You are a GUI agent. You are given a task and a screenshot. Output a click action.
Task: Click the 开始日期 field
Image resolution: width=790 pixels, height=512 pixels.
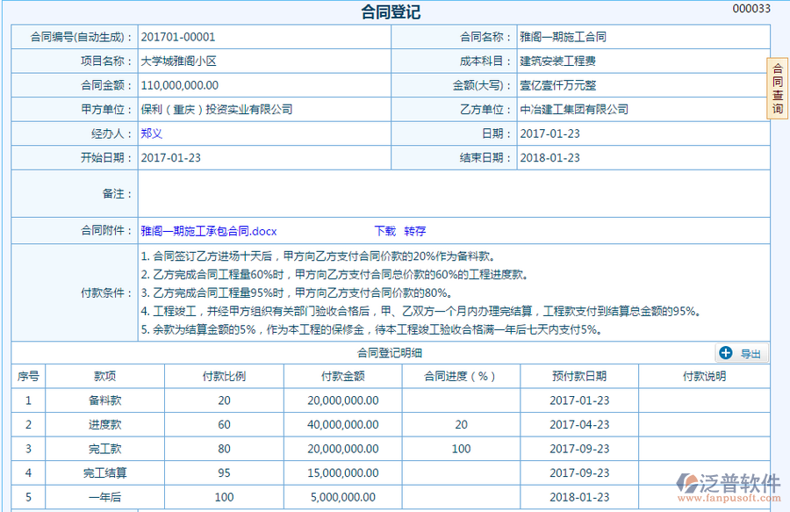(x=263, y=158)
